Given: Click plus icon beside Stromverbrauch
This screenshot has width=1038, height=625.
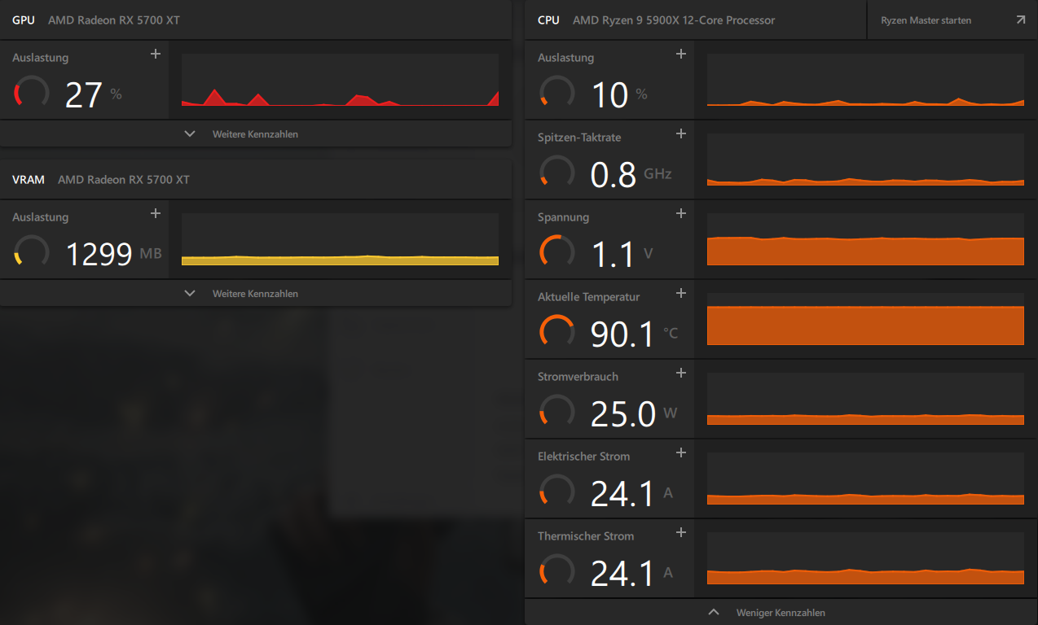Looking at the screenshot, I should [x=681, y=373].
